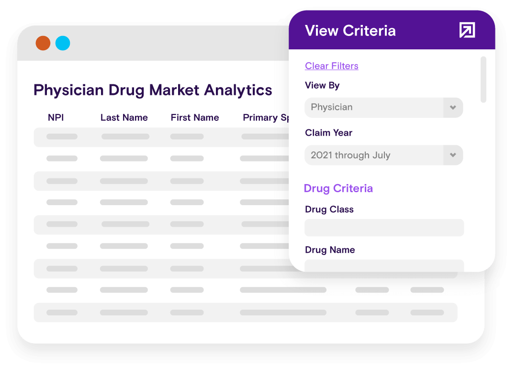Click the orange circle window button
517x371 pixels.
click(43, 43)
